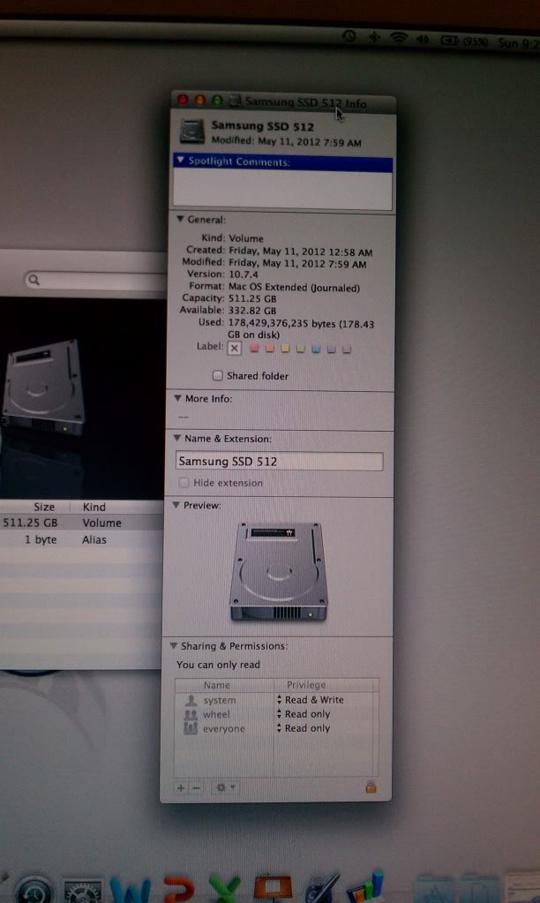Click the lock icon to unlock permissions
This screenshot has height=903, width=540.
pyautogui.click(x=371, y=786)
